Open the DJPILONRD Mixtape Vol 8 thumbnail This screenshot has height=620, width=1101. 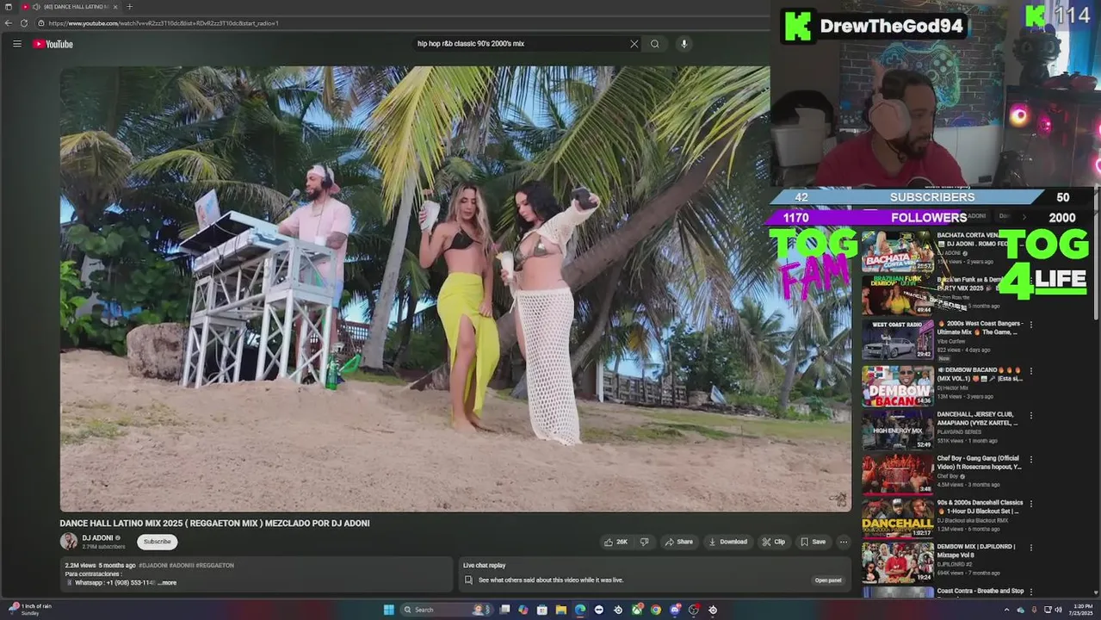point(898,562)
